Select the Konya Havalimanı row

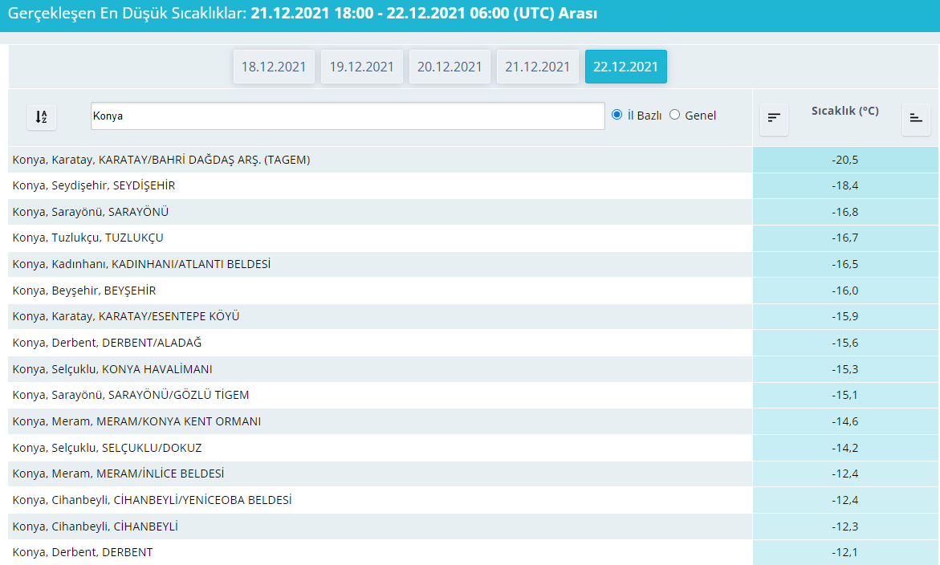point(112,369)
